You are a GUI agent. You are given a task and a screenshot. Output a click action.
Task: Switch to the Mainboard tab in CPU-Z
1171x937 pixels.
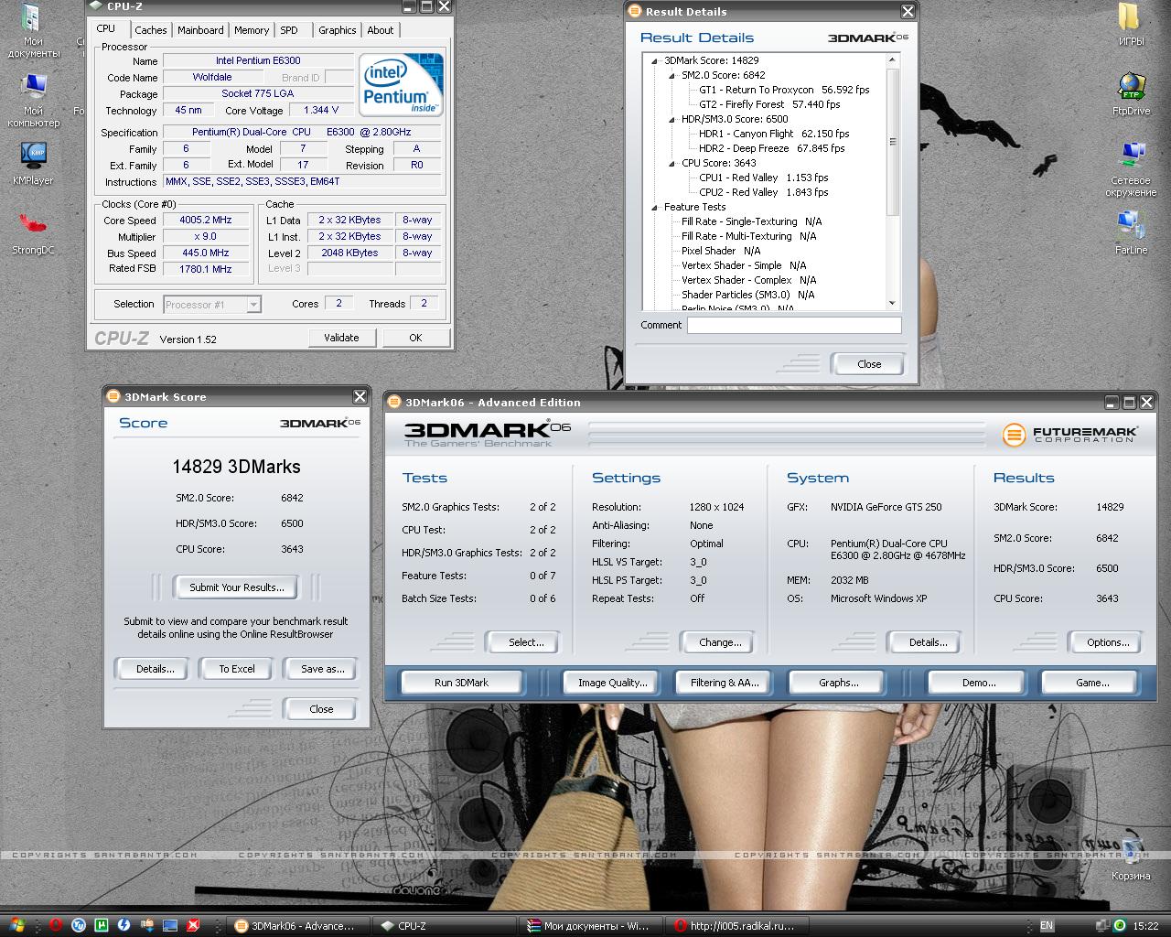point(200,30)
